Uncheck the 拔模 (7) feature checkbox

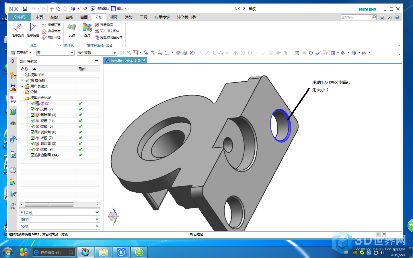pos(33,138)
